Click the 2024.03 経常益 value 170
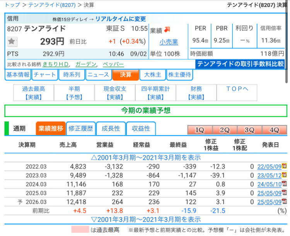The width and height of the screenshot is (290, 236). (x=154, y=185)
